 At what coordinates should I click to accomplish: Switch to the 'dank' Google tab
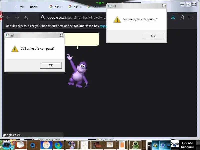(x=56, y=7)
